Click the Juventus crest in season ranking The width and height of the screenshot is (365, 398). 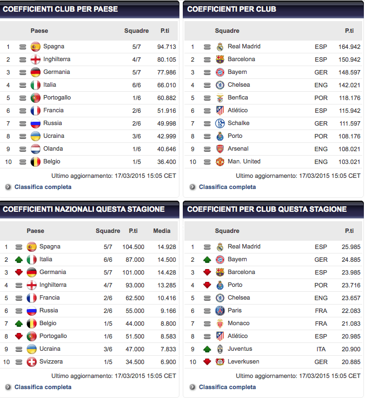220,349
